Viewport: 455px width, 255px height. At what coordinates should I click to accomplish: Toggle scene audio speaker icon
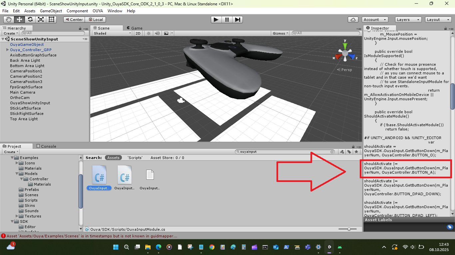[x=157, y=33]
